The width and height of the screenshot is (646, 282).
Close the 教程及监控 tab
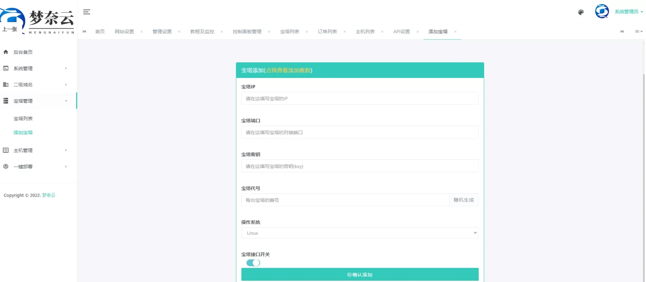coord(222,31)
